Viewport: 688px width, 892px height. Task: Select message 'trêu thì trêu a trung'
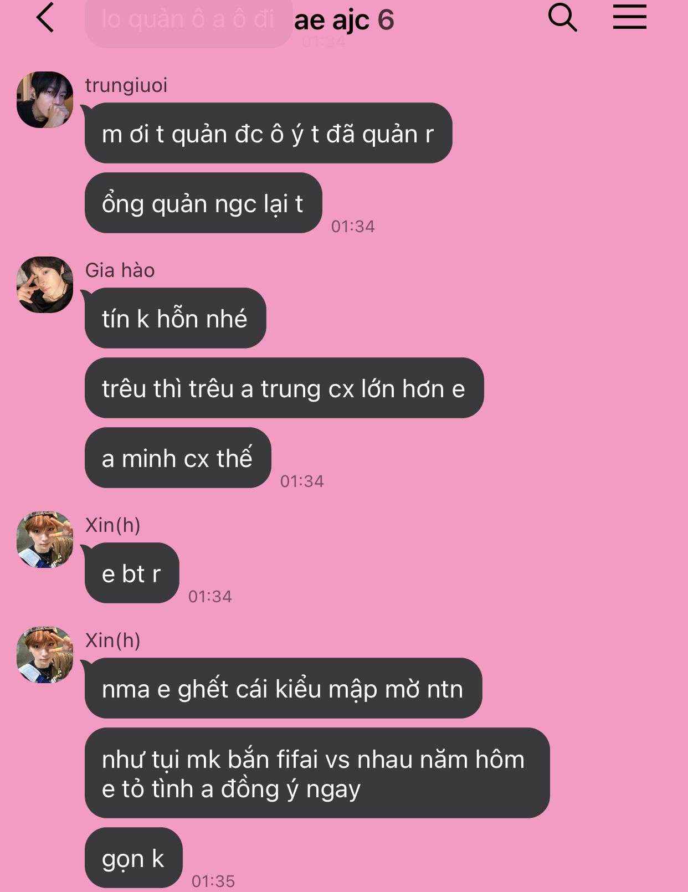(284, 388)
